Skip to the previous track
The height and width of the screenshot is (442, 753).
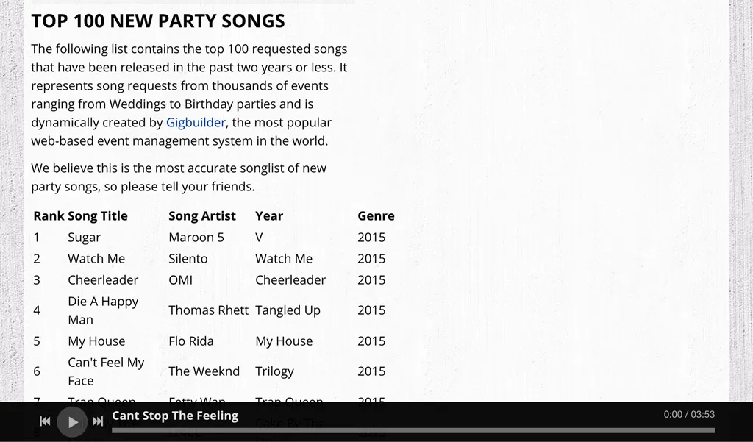45,421
